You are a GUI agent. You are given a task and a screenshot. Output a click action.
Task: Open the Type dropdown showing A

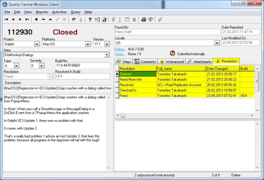point(16,66)
